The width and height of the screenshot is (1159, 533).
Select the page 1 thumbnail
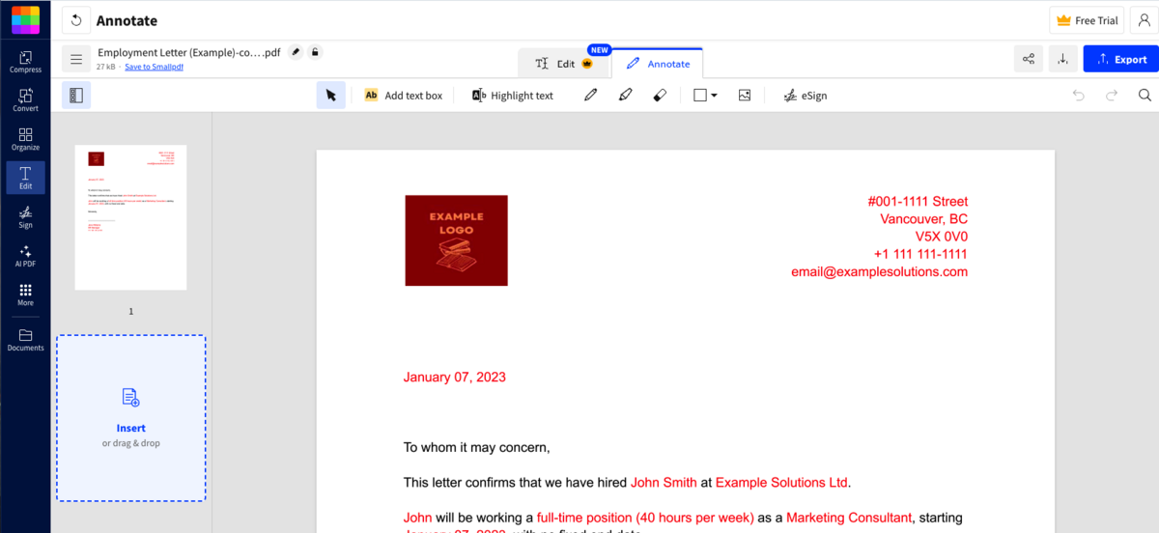click(x=131, y=217)
